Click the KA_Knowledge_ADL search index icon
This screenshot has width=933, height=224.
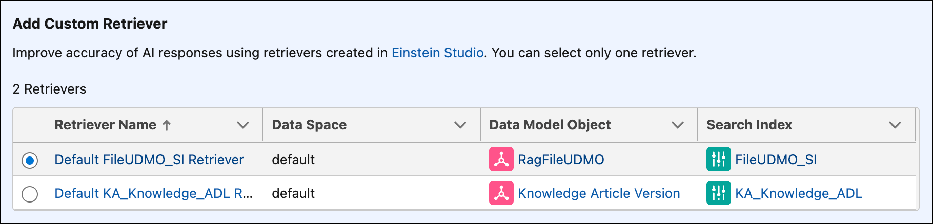click(718, 193)
